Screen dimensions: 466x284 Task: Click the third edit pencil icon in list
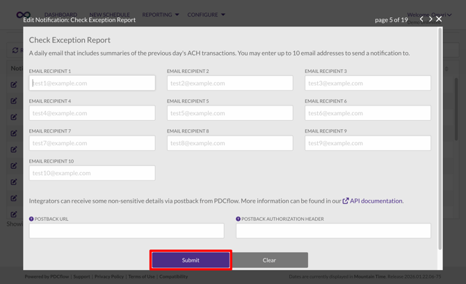click(14, 117)
